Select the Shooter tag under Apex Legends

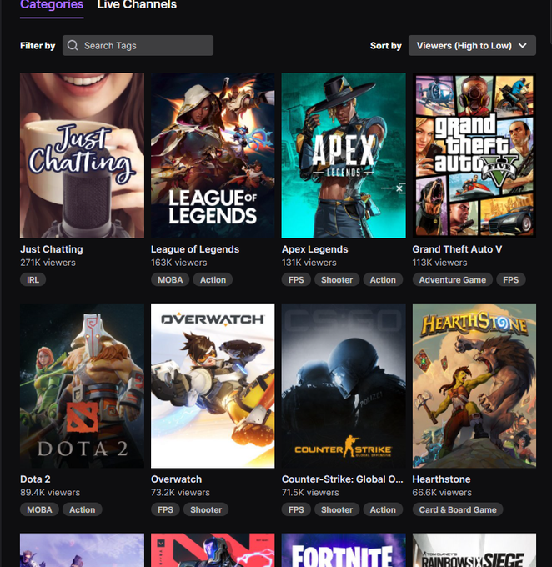[337, 280]
